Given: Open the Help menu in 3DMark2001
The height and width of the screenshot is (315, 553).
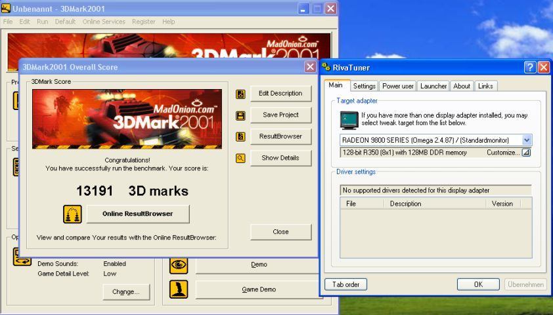Looking at the screenshot, I should 169,22.
